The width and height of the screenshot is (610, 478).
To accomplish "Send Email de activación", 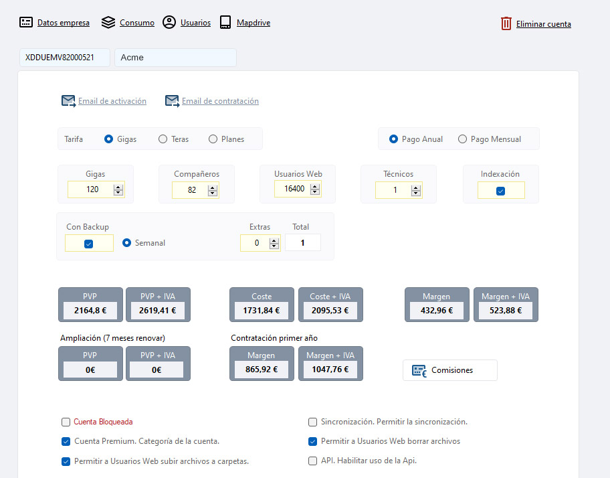I will [112, 101].
